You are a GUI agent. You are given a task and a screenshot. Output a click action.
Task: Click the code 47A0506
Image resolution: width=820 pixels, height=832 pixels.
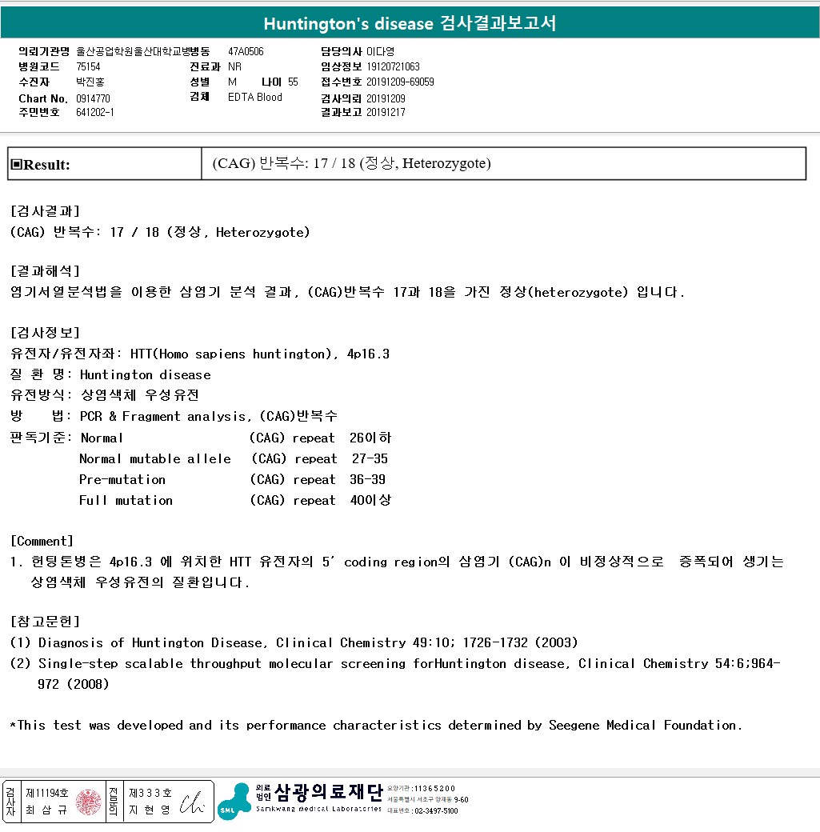246,51
